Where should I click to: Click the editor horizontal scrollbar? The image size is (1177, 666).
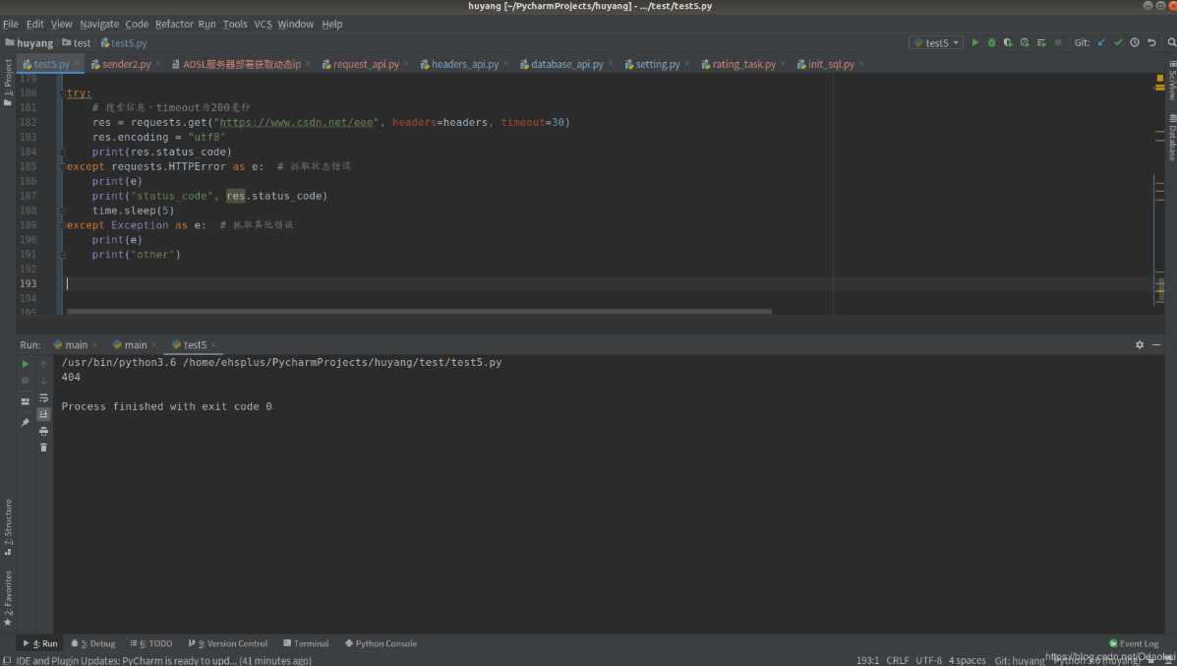coord(418,311)
